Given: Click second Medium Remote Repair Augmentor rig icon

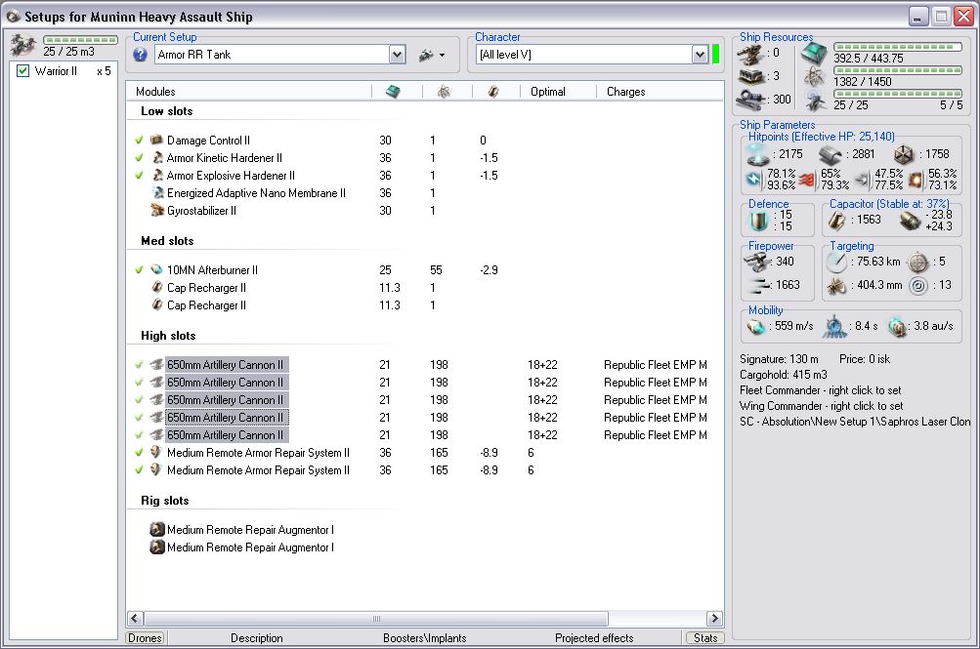Looking at the screenshot, I should pos(157,547).
